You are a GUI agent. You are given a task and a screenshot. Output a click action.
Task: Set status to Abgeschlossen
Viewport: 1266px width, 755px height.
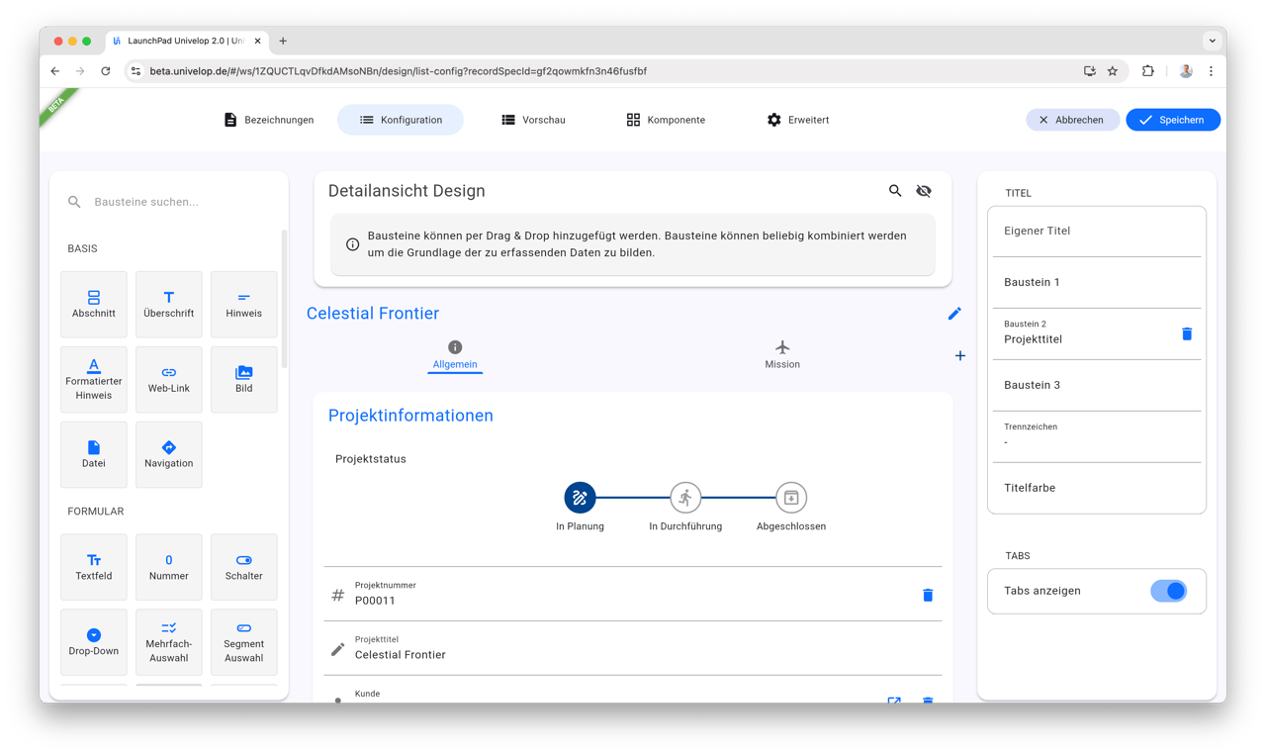791,498
